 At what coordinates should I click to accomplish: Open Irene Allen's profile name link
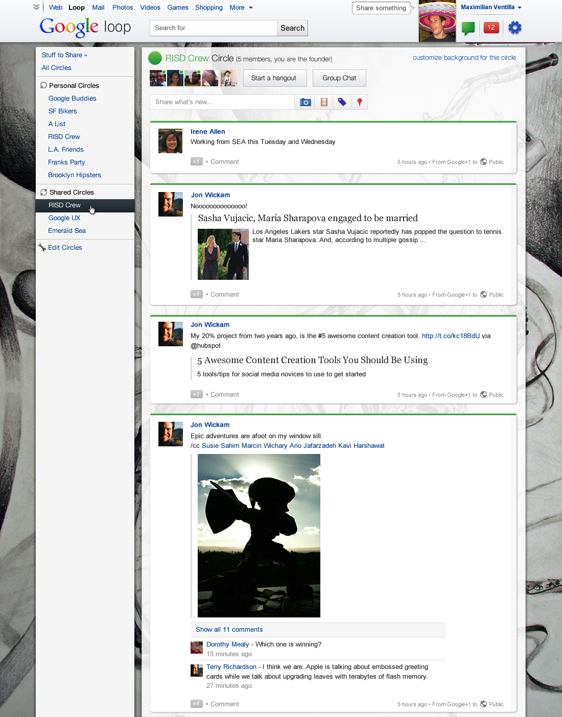pyautogui.click(x=208, y=132)
